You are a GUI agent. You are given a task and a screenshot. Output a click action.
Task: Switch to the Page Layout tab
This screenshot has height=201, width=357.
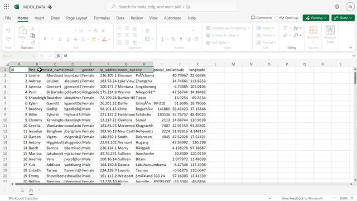[x=77, y=18]
